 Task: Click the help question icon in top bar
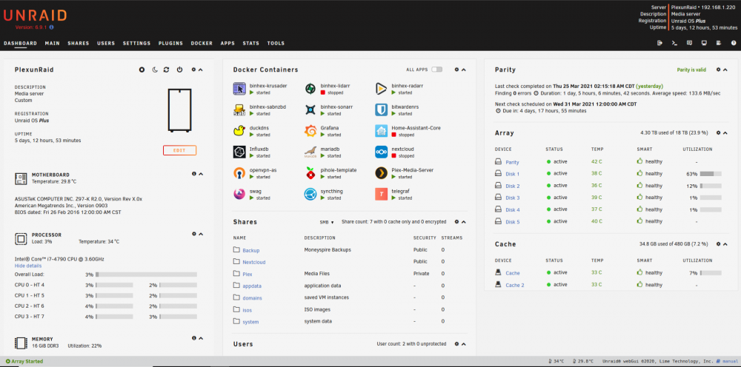point(734,43)
